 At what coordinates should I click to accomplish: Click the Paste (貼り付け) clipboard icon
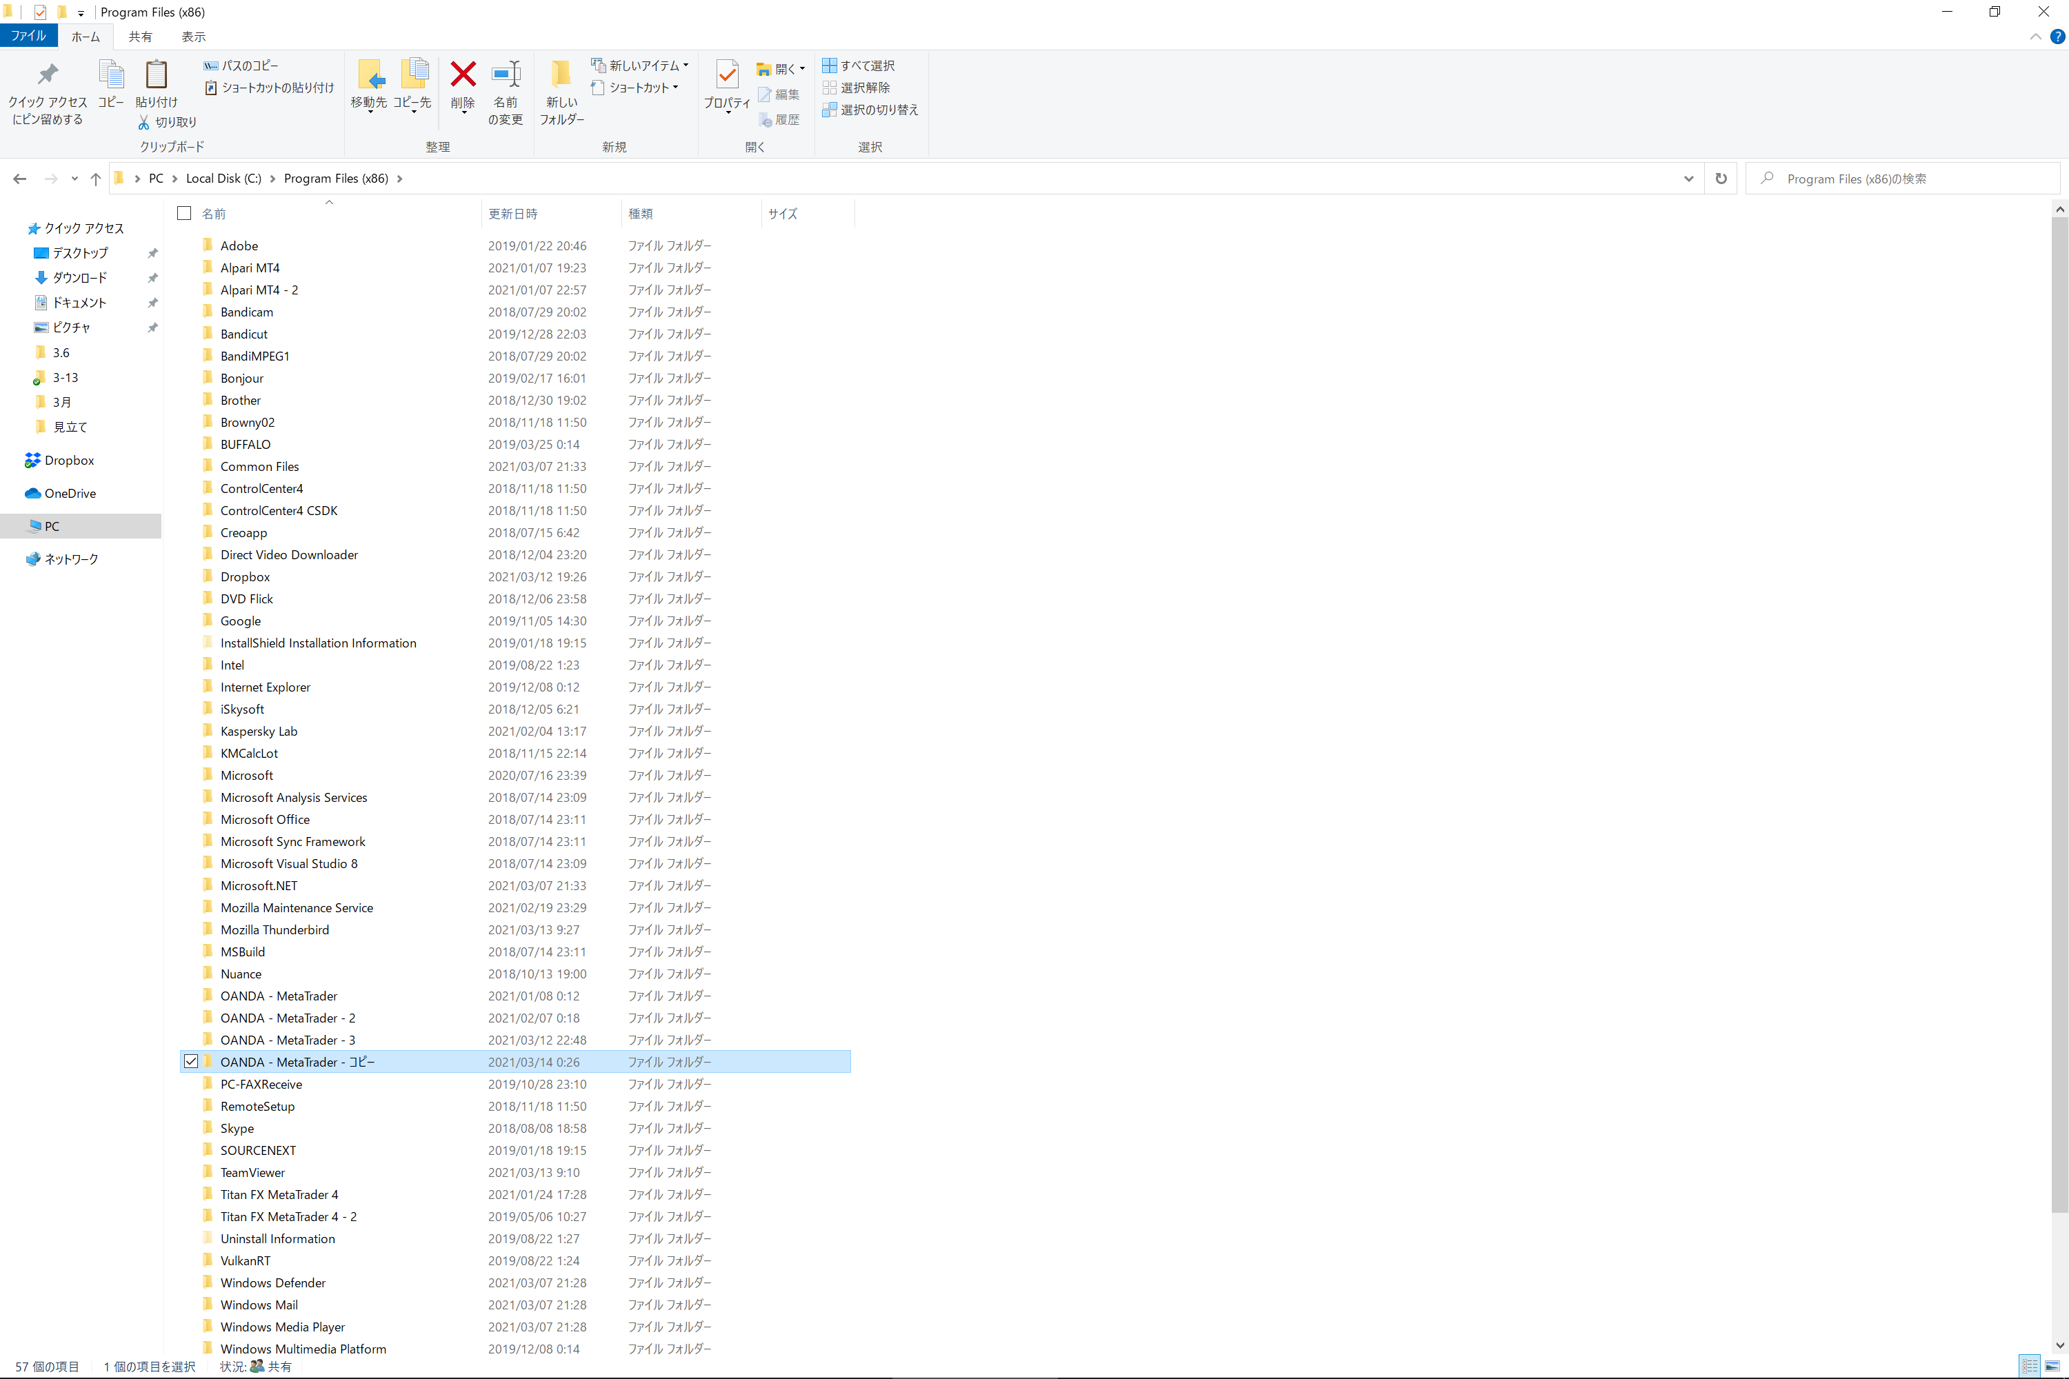(157, 76)
